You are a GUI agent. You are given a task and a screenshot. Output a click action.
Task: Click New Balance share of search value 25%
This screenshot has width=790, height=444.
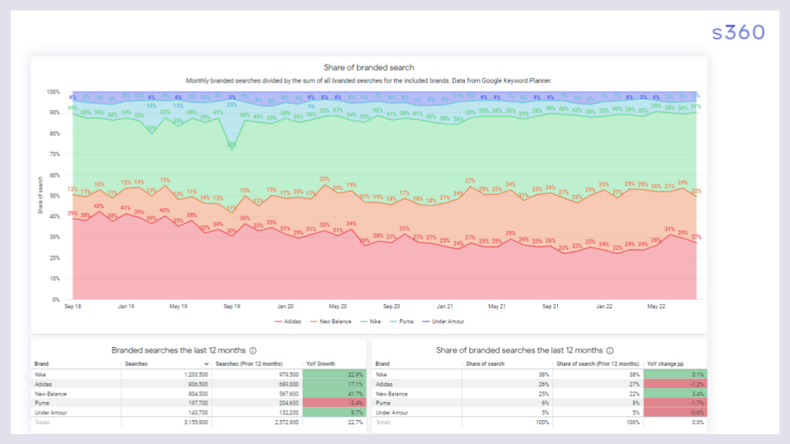[544, 394]
